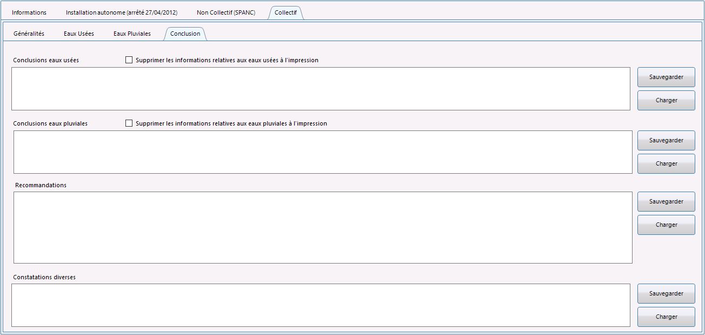Load text into Conclusions eaux pluviales
The height and width of the screenshot is (335, 705).
(x=666, y=163)
